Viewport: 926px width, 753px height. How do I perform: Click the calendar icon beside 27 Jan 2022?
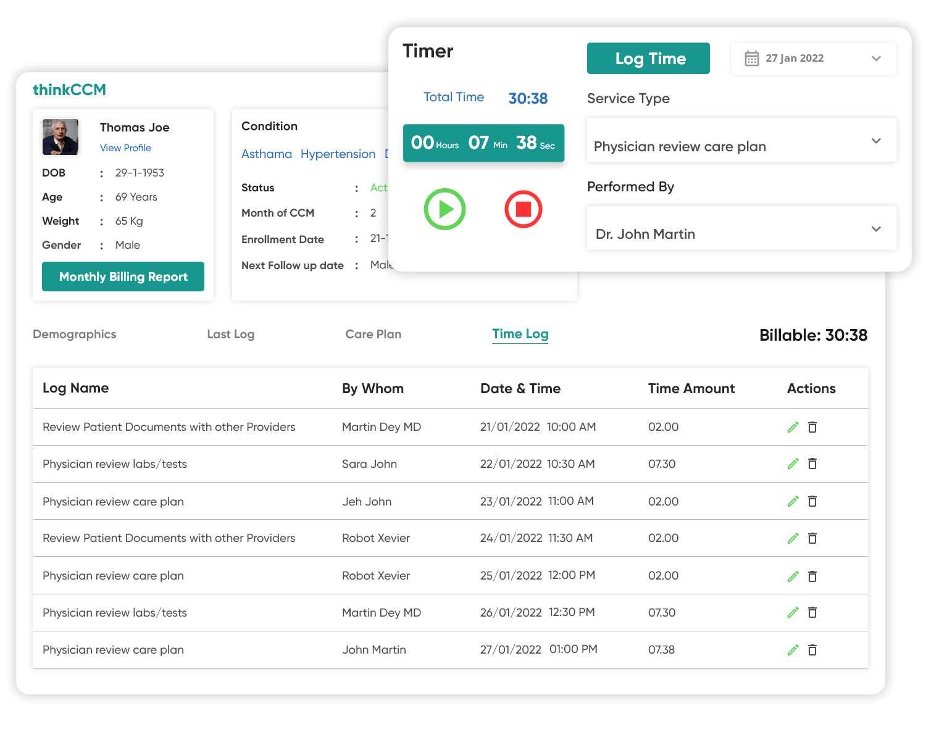(751, 58)
